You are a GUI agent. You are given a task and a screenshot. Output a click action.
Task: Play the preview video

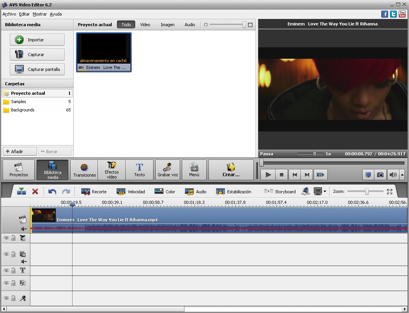click(268, 175)
